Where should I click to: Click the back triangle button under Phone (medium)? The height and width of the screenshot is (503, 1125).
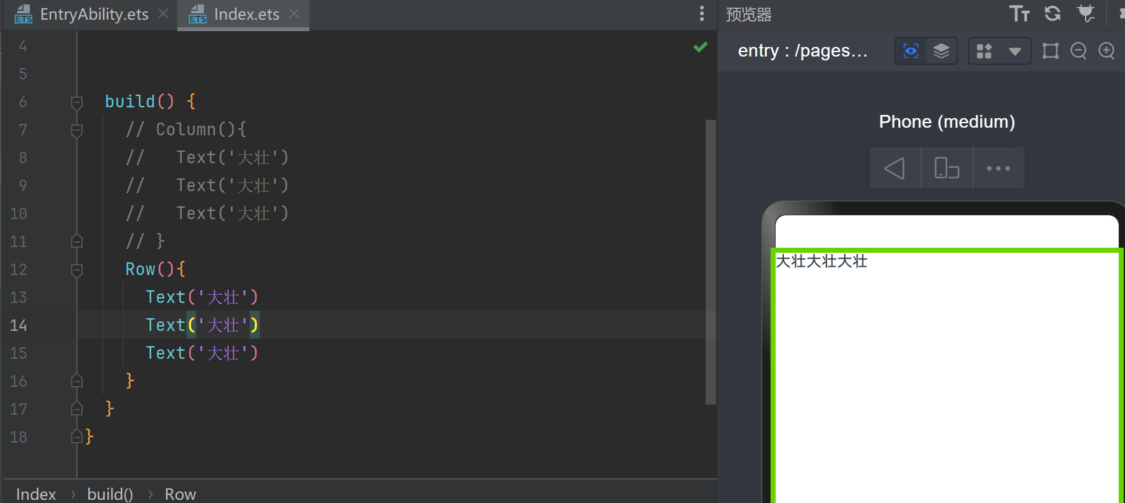tap(894, 168)
